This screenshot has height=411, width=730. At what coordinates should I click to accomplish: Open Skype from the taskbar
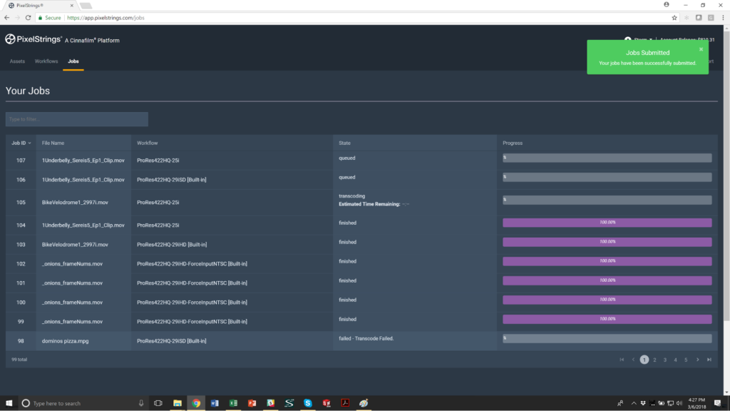click(308, 403)
